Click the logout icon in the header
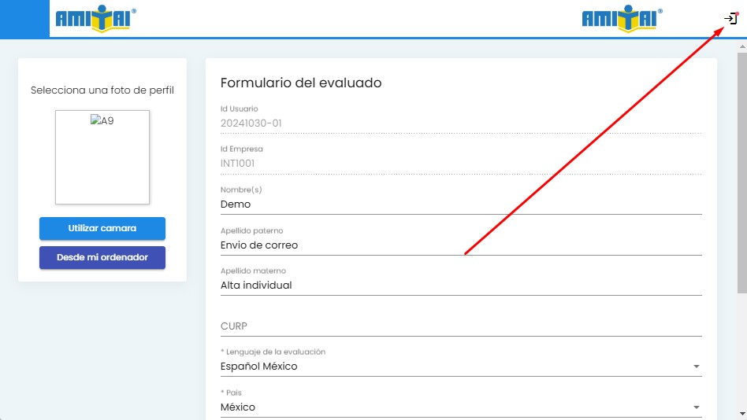 click(730, 18)
